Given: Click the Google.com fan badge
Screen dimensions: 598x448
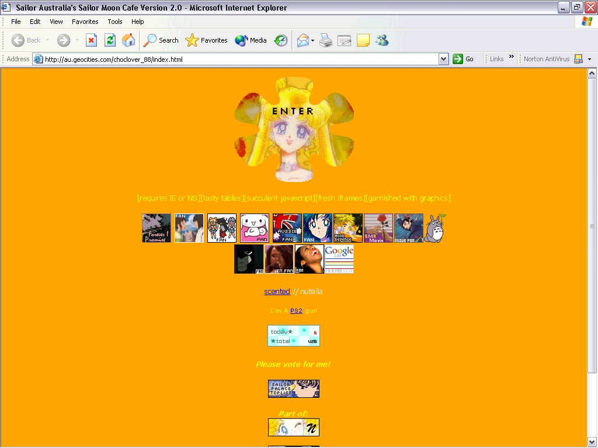Looking at the screenshot, I should 339,259.
